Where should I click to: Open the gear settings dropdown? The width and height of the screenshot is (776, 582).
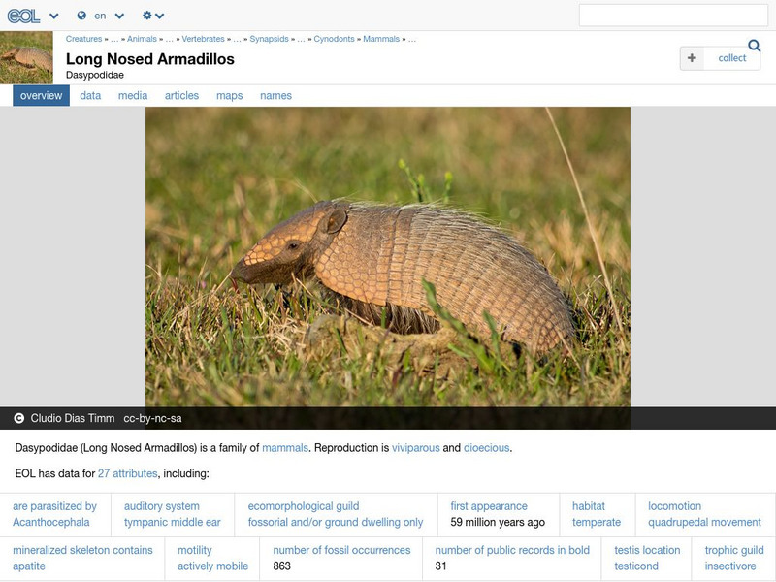tap(153, 16)
